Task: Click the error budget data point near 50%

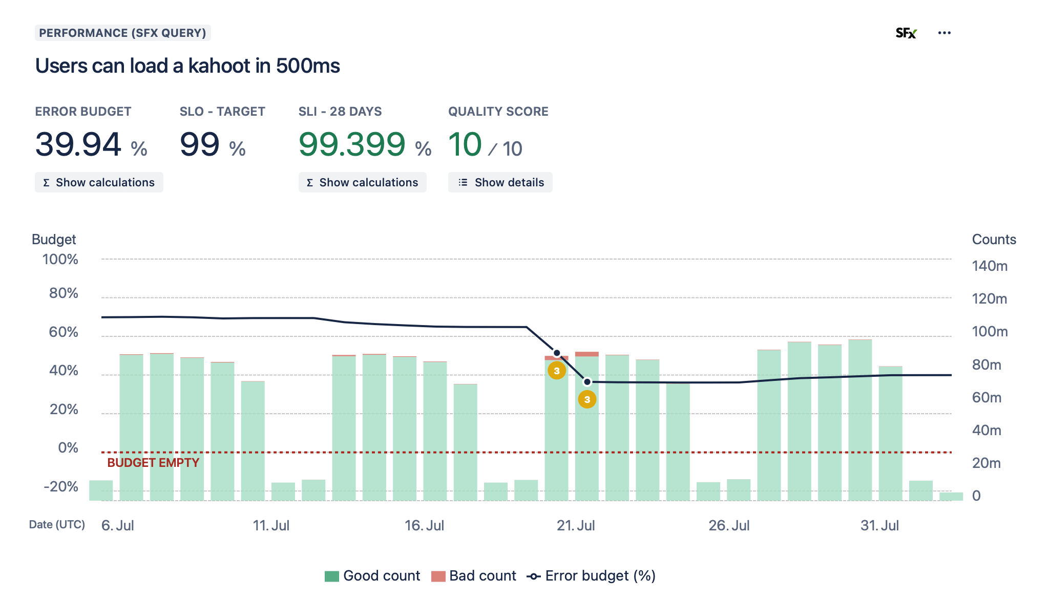Action: click(x=557, y=353)
